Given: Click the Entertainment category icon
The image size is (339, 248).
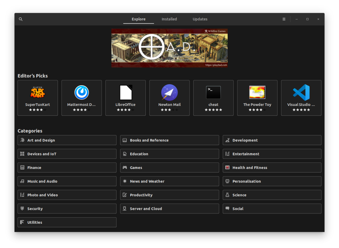Looking at the screenshot, I should [x=227, y=154].
